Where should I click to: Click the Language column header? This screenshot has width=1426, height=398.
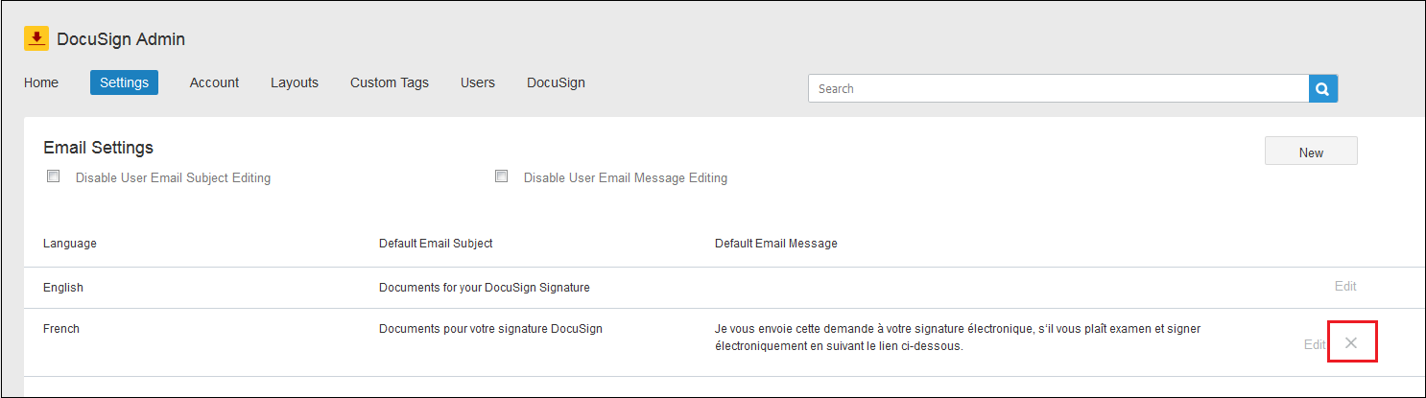[x=70, y=244]
